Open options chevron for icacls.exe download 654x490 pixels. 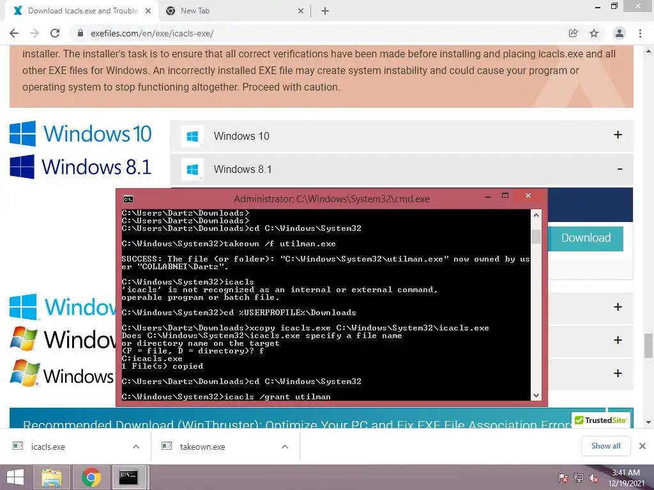tap(136, 447)
